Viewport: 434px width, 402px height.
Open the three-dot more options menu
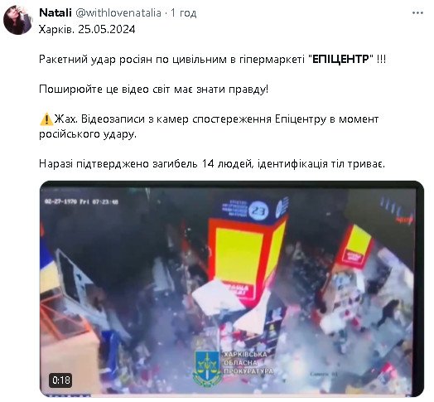click(417, 13)
